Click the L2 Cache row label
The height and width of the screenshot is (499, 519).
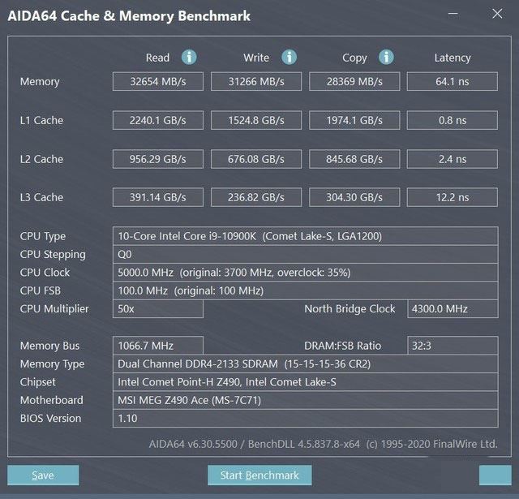click(41, 159)
